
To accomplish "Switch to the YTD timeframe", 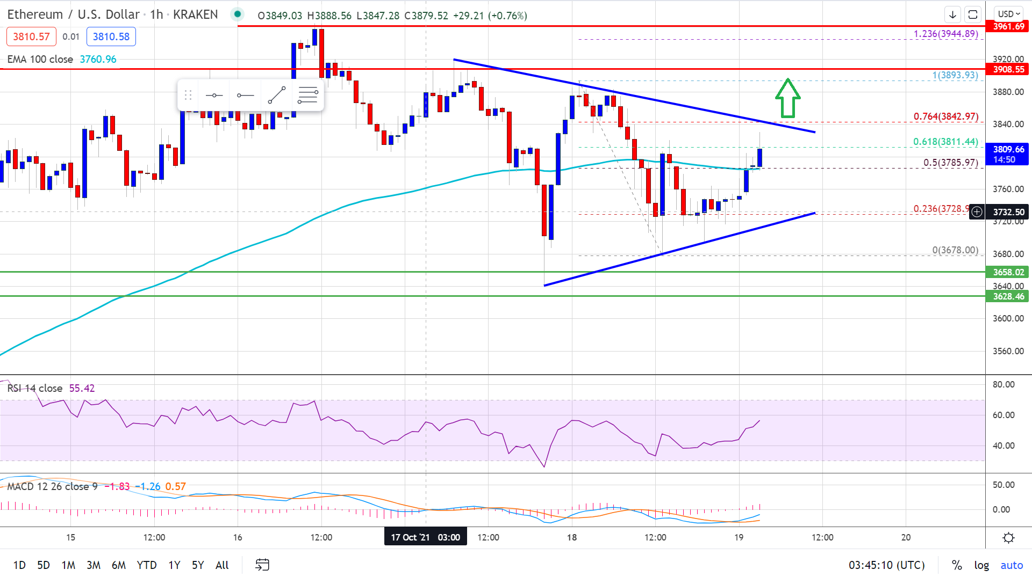I will point(147,565).
